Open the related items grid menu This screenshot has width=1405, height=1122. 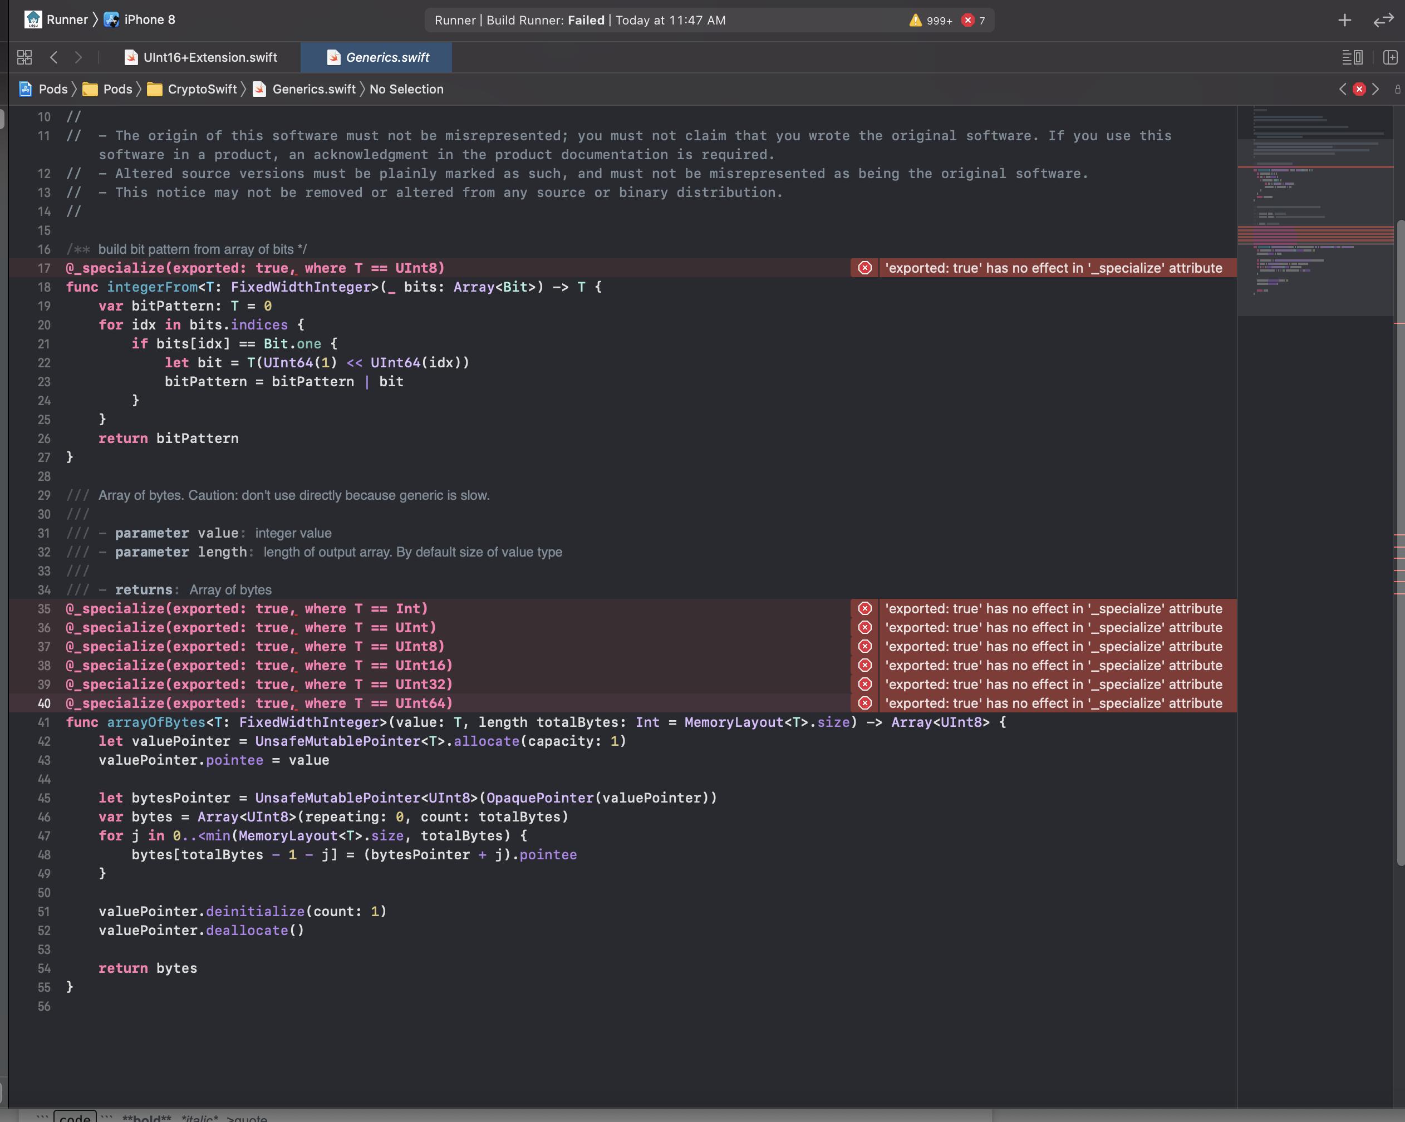pyautogui.click(x=24, y=57)
